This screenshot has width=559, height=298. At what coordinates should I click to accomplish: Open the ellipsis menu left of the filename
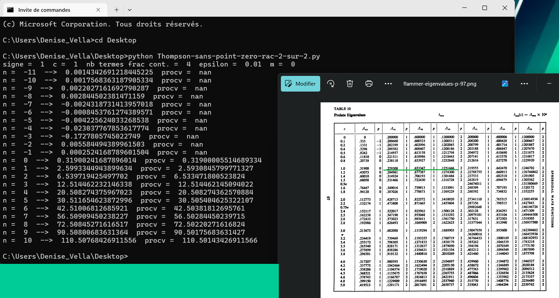click(388, 84)
